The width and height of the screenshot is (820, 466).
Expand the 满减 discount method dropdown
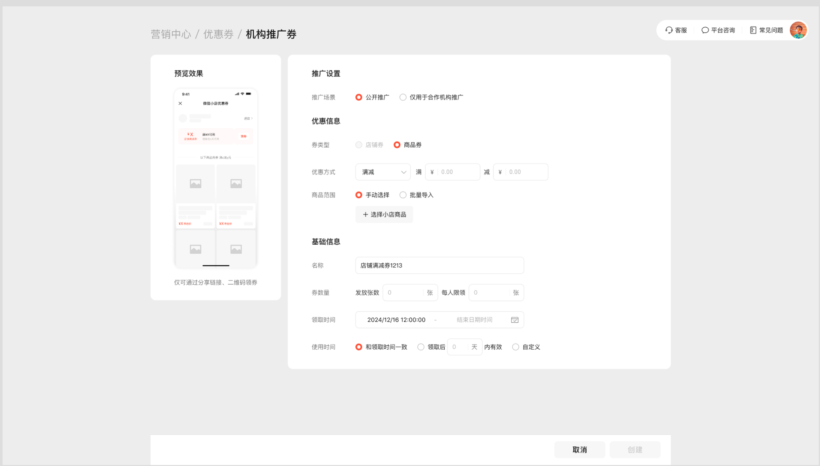point(383,172)
